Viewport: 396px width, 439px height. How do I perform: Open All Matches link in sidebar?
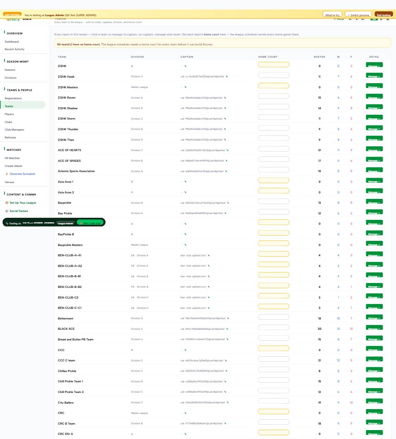pos(12,158)
